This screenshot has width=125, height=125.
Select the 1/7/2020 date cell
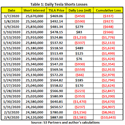(x=12, y=16)
